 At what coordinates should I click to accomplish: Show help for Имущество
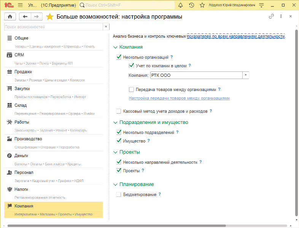point(148,141)
